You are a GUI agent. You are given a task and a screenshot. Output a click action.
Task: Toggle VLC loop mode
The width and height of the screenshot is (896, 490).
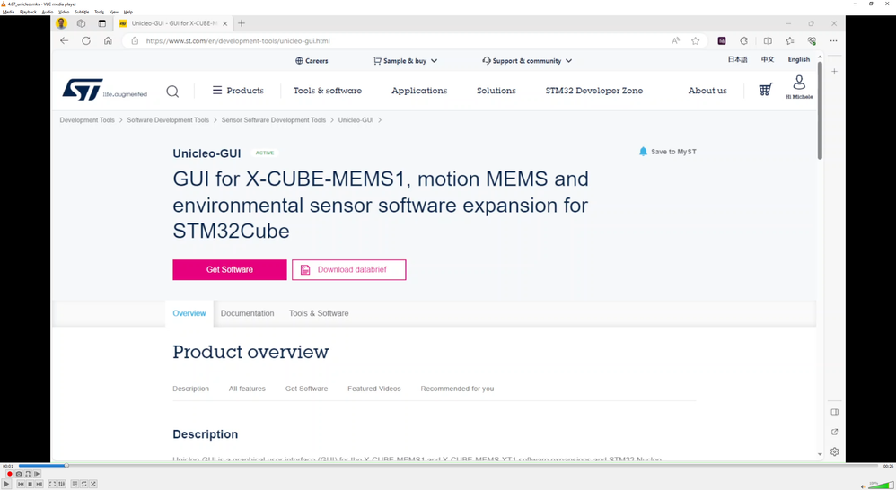tap(84, 484)
